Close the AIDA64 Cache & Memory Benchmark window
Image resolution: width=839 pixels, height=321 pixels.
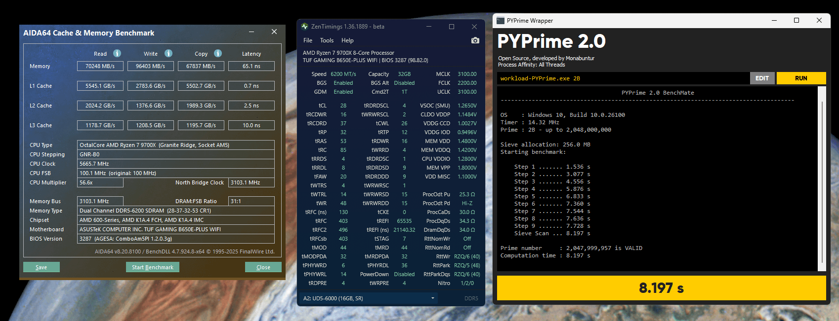click(x=274, y=32)
